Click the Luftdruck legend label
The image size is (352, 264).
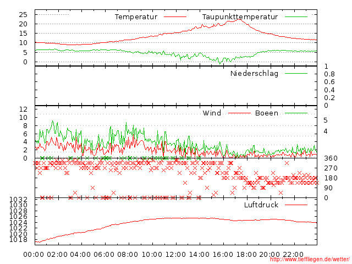coord(261,205)
